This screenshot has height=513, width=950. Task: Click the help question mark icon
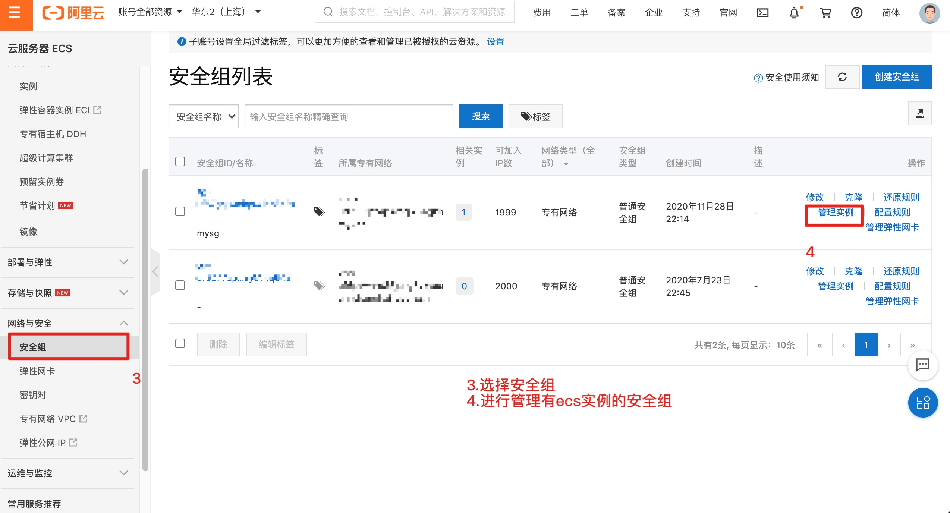(x=856, y=13)
